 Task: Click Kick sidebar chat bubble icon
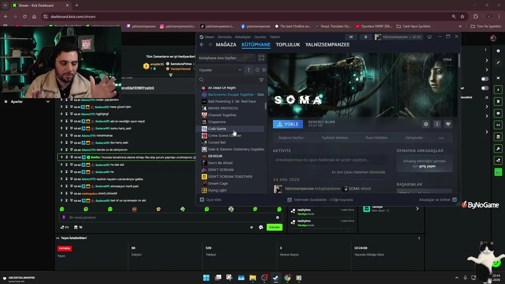tap(498, 113)
